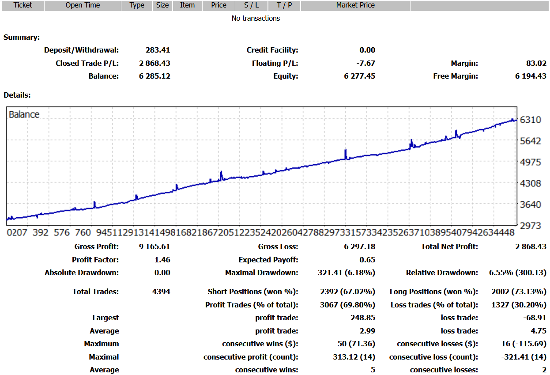
Task: Select the Maximal Drawdown value 321.41 (6.18%)
Action: [x=347, y=273]
